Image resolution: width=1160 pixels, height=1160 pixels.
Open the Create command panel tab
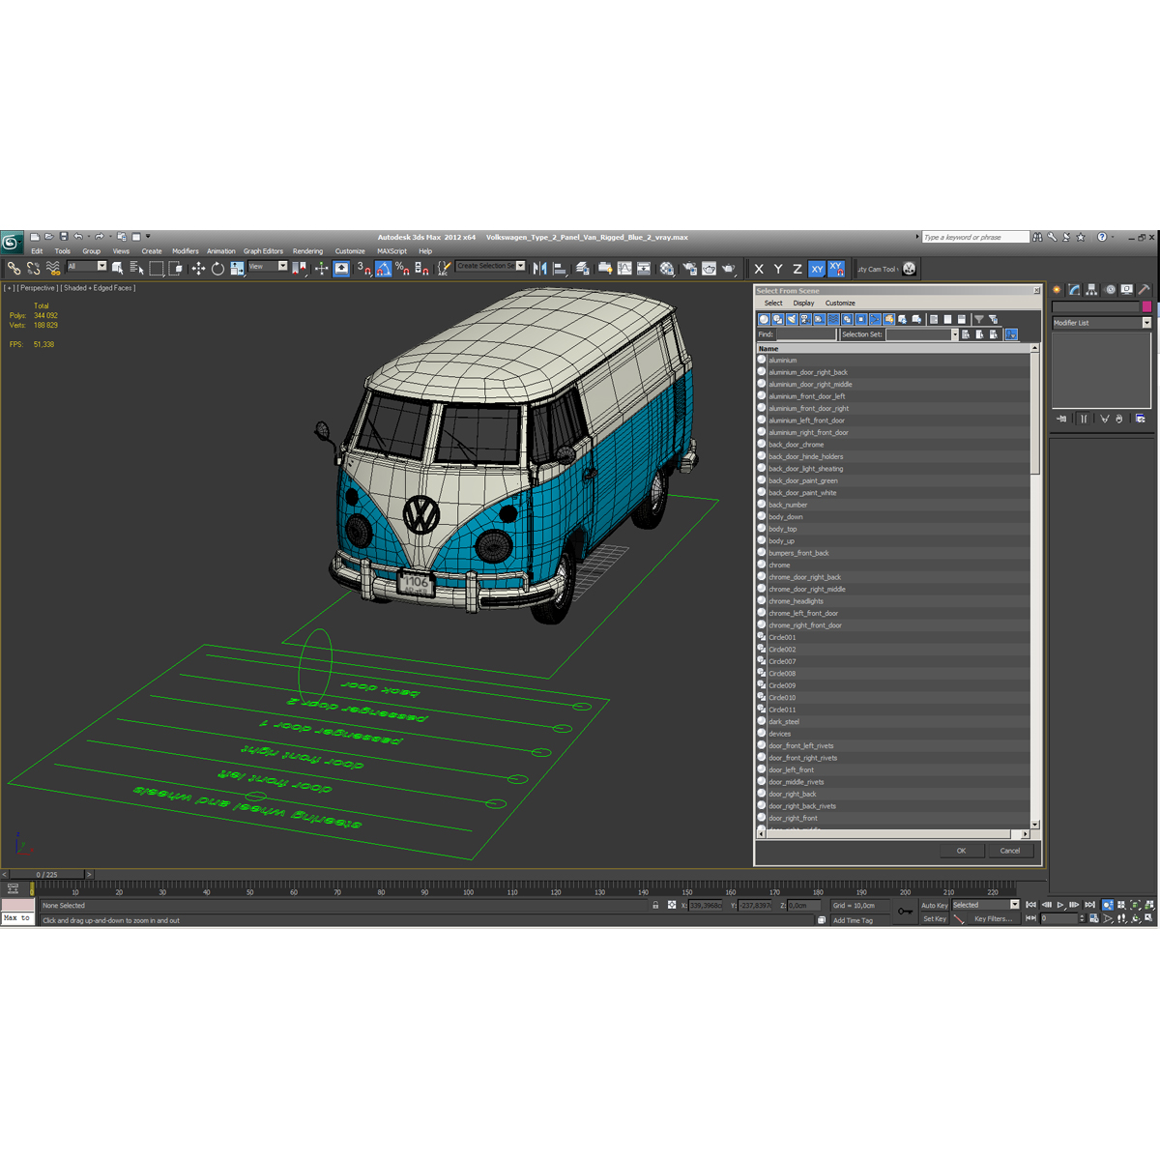pyautogui.click(x=1057, y=289)
